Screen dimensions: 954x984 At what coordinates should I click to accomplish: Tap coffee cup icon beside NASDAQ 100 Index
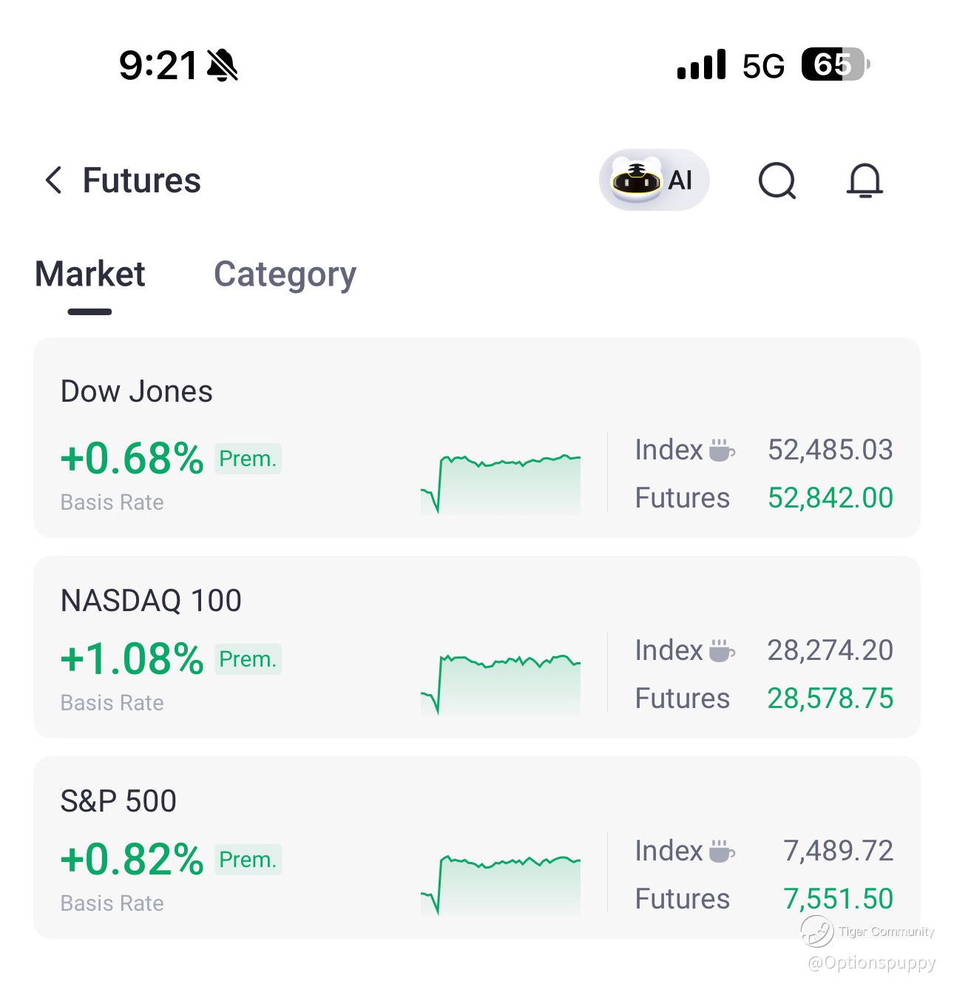(722, 650)
